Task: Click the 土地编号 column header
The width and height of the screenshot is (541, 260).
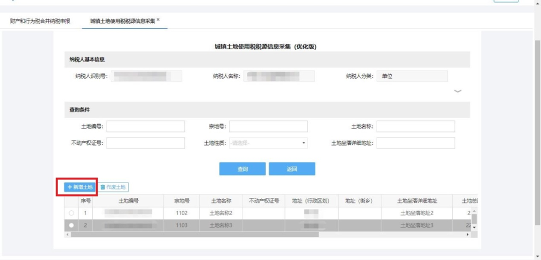Action: click(129, 201)
